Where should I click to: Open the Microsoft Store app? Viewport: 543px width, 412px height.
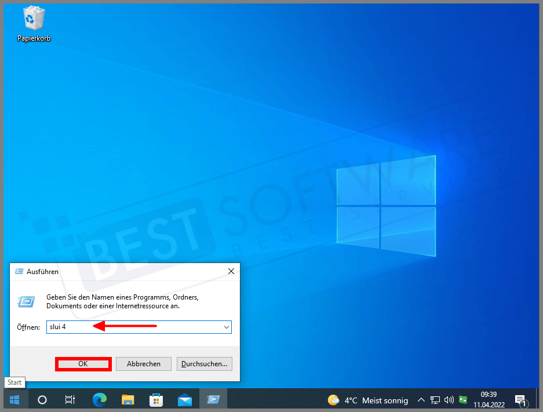point(156,399)
